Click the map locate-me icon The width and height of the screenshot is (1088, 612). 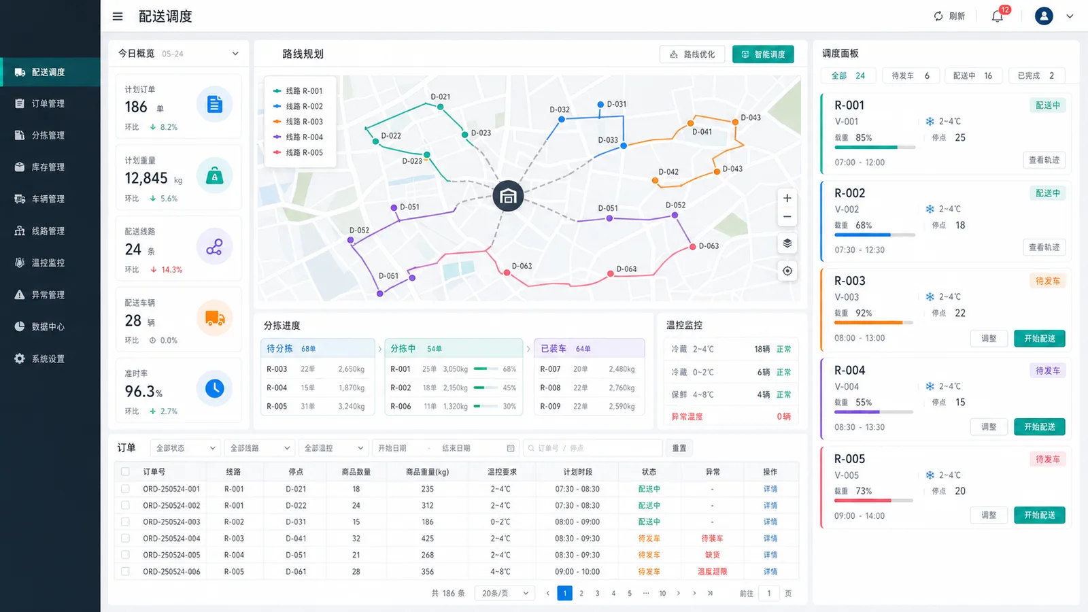pyautogui.click(x=787, y=271)
